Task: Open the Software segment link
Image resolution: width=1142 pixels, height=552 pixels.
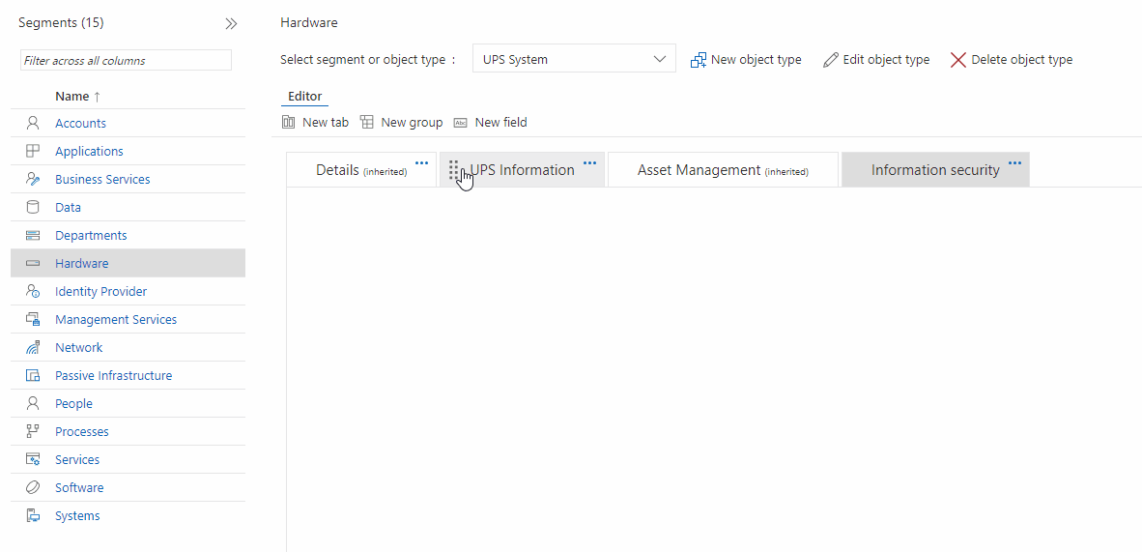Action: (79, 488)
